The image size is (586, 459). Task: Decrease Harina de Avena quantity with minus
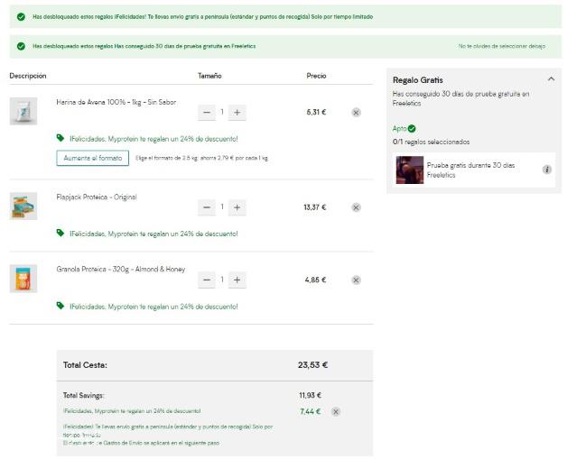click(x=207, y=113)
